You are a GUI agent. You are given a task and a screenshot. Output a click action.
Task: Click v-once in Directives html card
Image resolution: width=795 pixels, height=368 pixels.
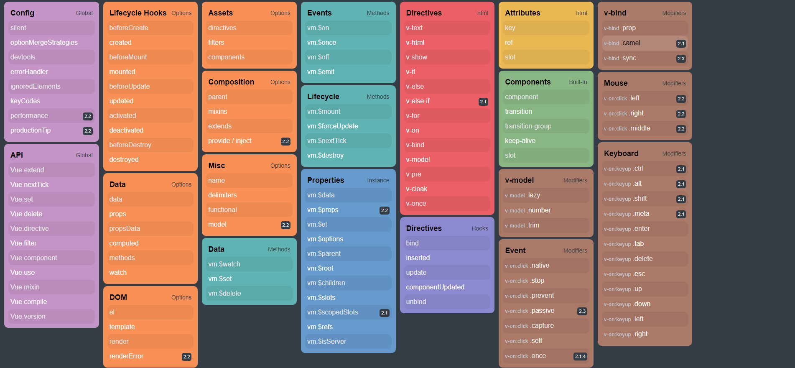[x=447, y=204]
